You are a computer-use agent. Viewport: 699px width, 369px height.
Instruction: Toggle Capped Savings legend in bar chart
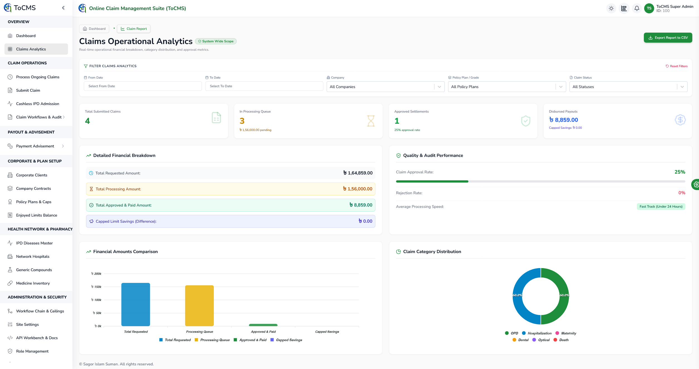[x=286, y=340]
